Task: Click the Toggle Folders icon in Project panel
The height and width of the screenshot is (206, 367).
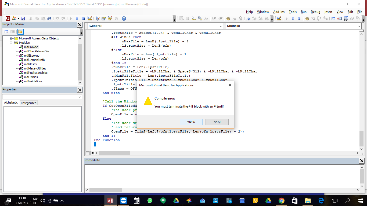Action: point(20,32)
